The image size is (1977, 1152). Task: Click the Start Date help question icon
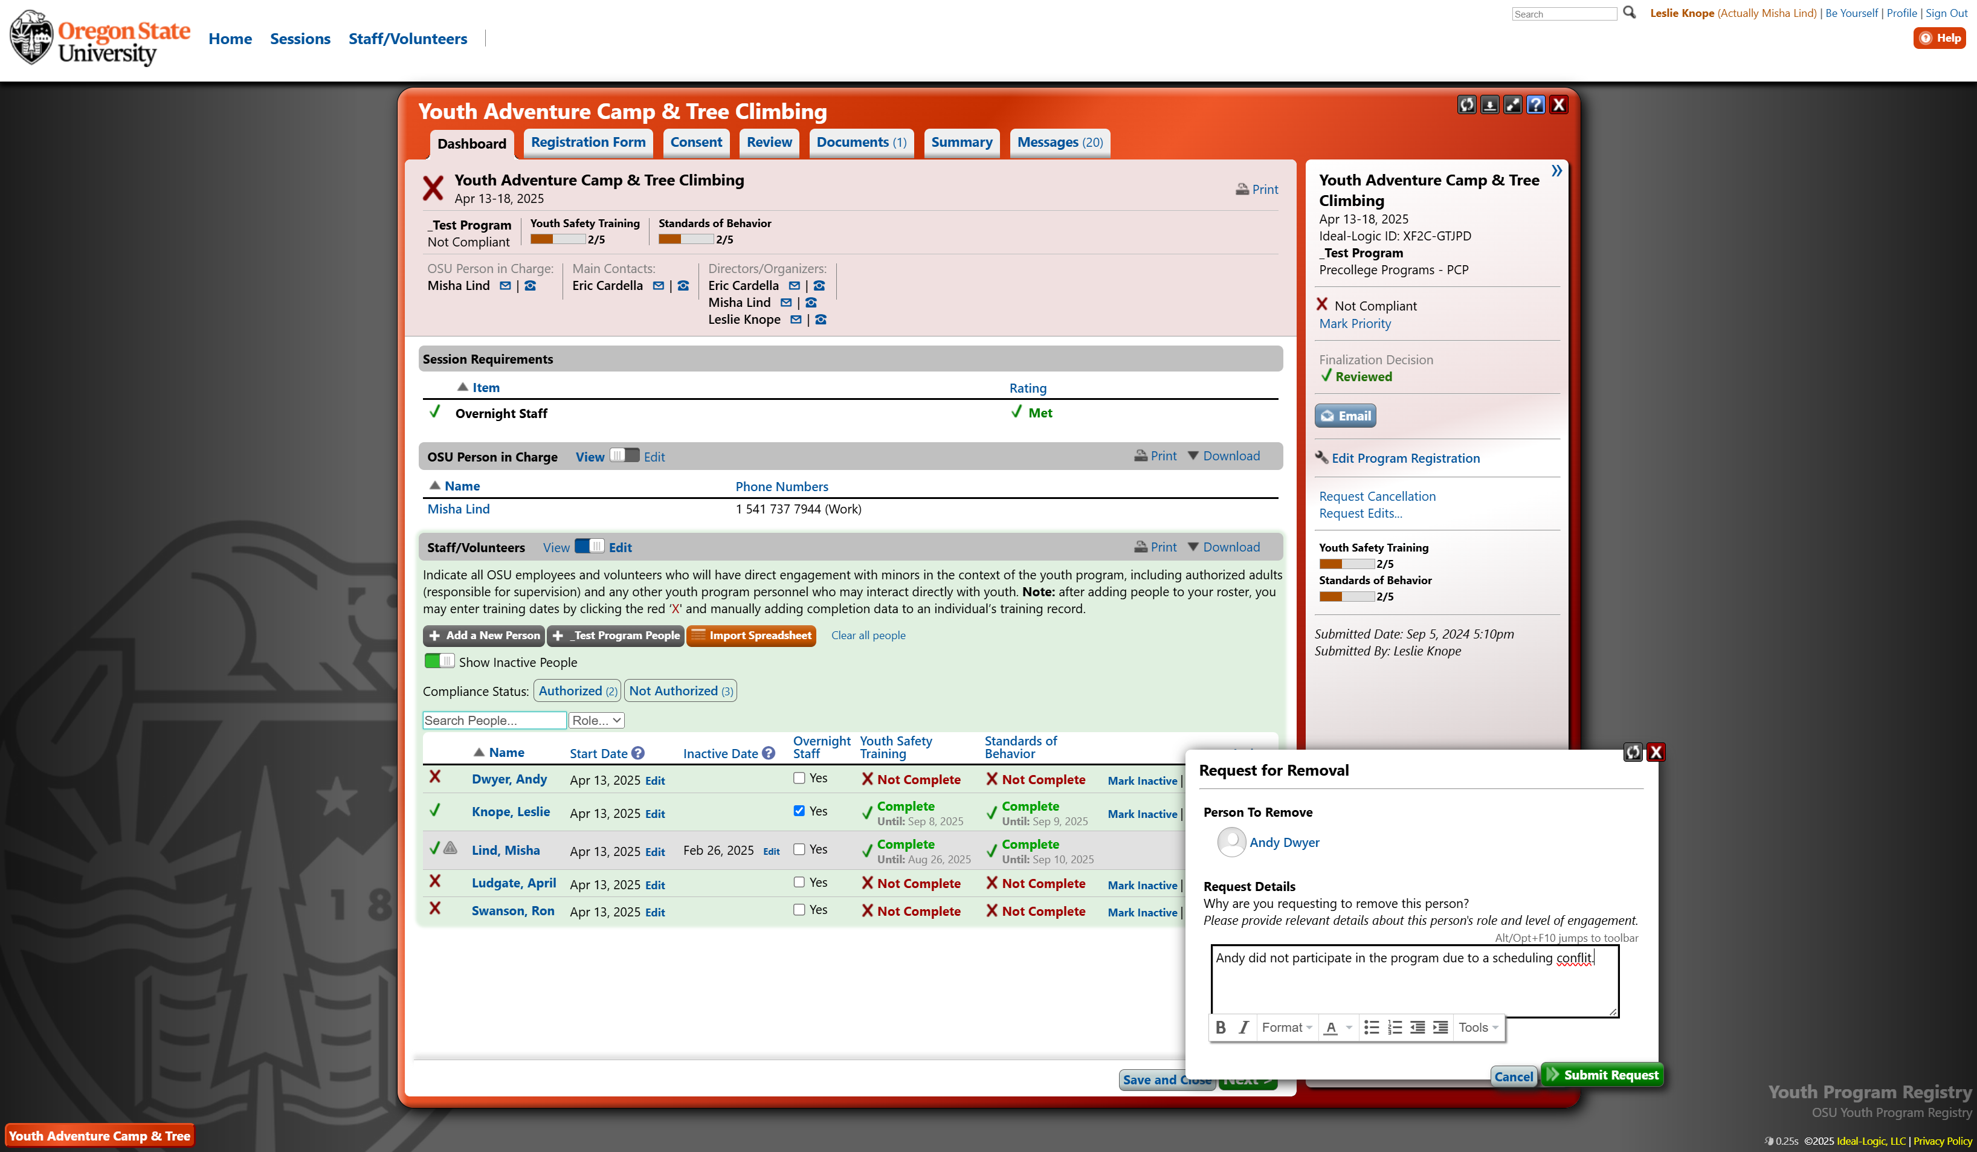pos(638,753)
